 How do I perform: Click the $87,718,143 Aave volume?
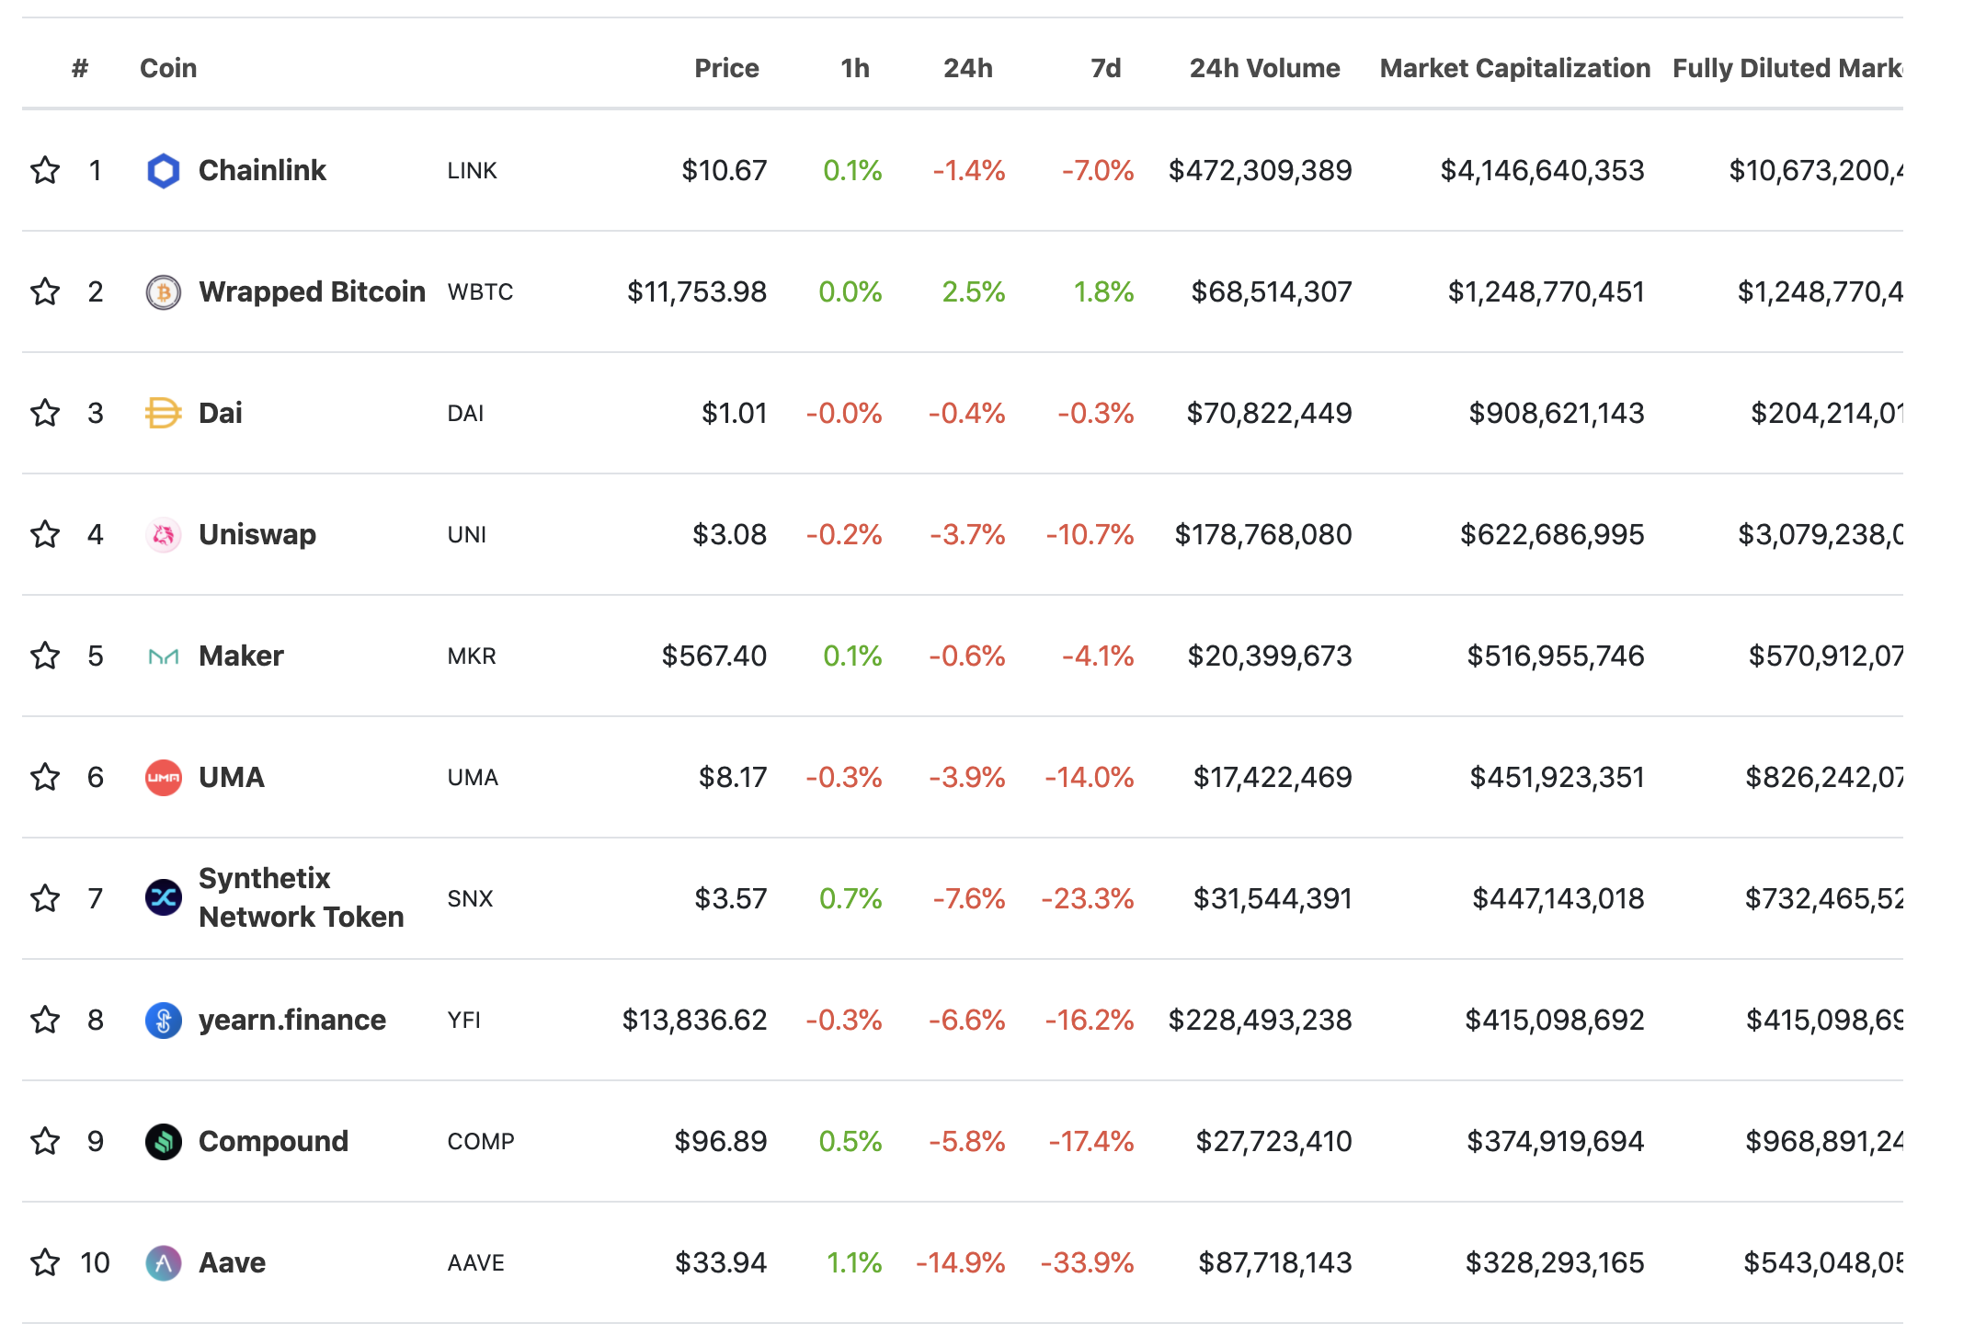(x=1275, y=1262)
